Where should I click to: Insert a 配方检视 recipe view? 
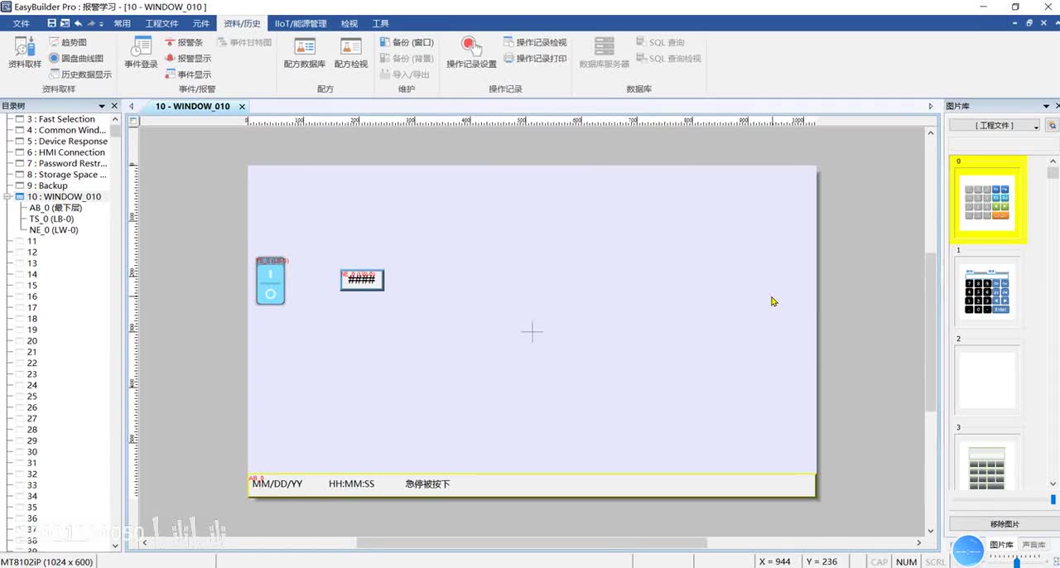[351, 53]
